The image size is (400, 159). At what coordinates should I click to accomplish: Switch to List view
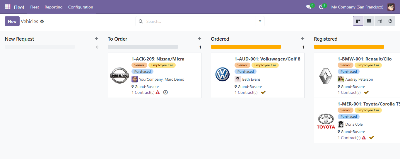tap(369, 21)
